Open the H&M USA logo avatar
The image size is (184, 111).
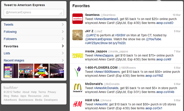[78, 104]
